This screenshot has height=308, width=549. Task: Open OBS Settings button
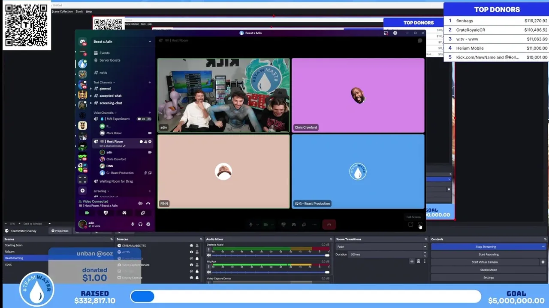[489, 278]
